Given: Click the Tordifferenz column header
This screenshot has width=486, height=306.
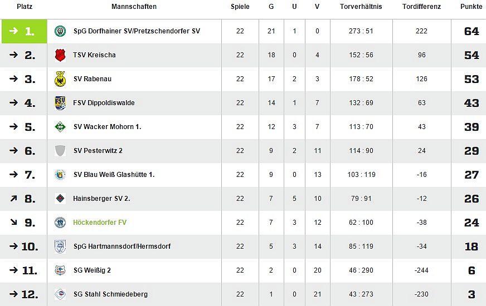Looking at the screenshot, I should pyautogui.click(x=421, y=7).
